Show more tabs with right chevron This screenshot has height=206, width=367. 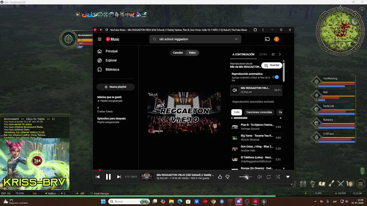tap(280, 54)
